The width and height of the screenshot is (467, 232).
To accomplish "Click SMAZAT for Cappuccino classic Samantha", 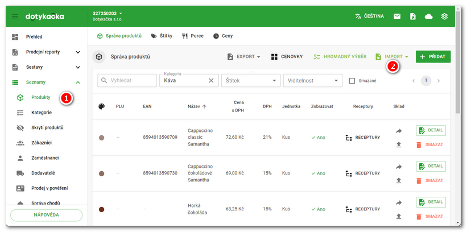I will 429,145.
